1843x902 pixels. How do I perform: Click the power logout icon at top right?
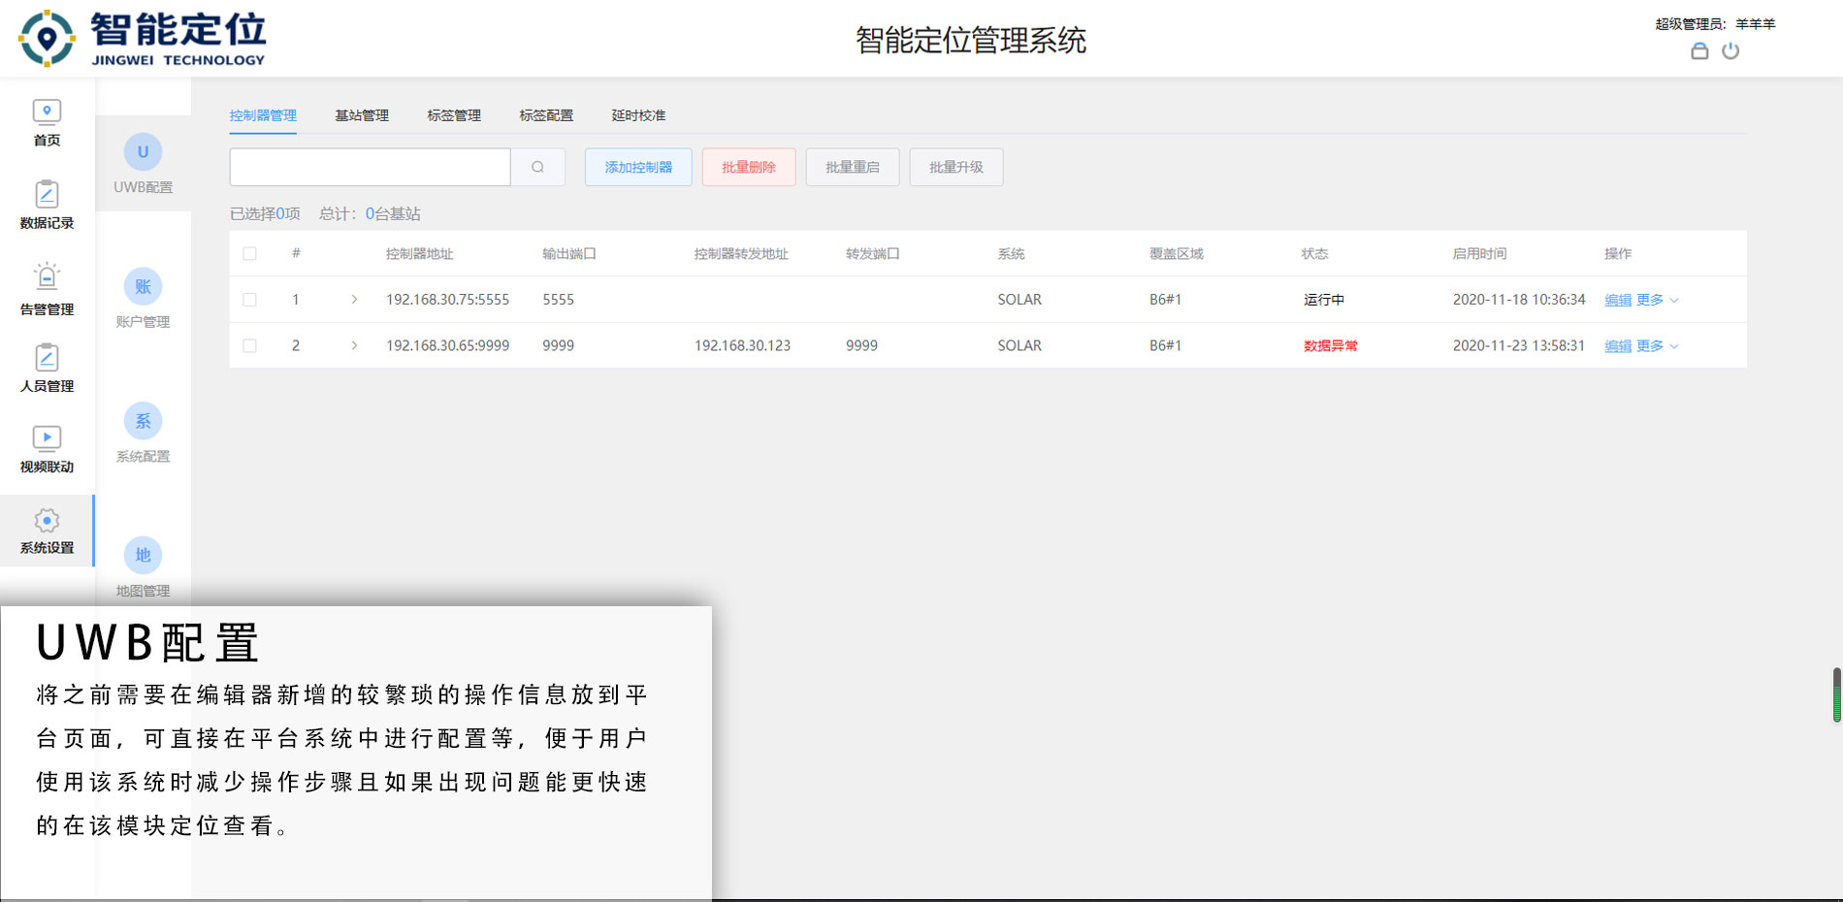click(x=1732, y=50)
